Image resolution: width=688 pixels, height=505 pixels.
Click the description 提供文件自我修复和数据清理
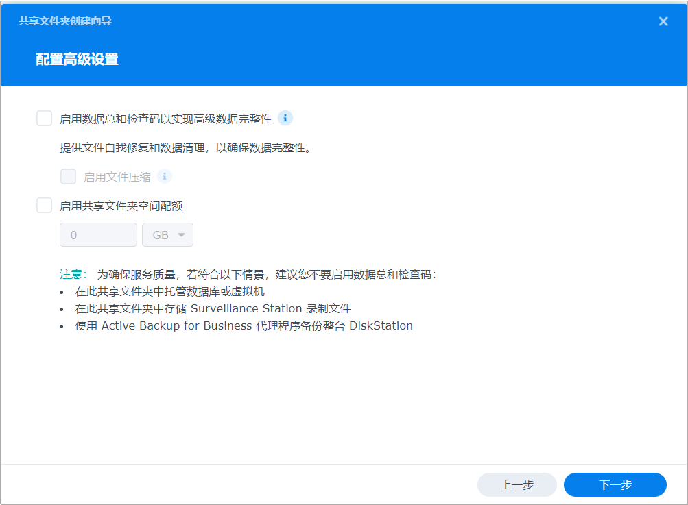pyautogui.click(x=186, y=148)
